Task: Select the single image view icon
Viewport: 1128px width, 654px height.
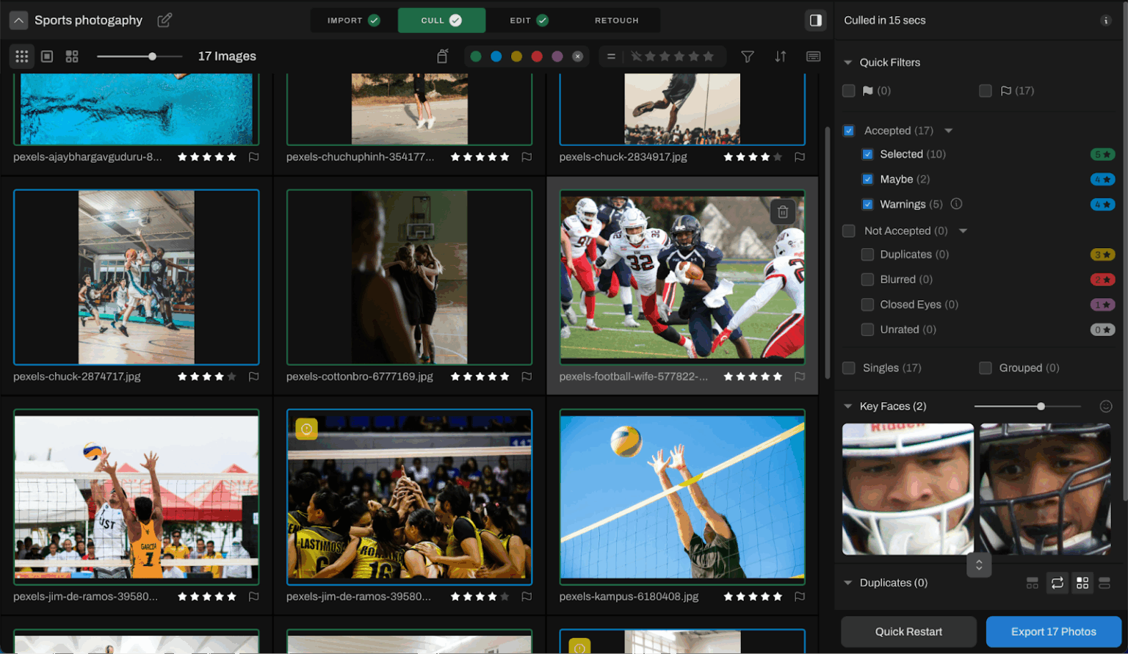Action: (x=46, y=56)
